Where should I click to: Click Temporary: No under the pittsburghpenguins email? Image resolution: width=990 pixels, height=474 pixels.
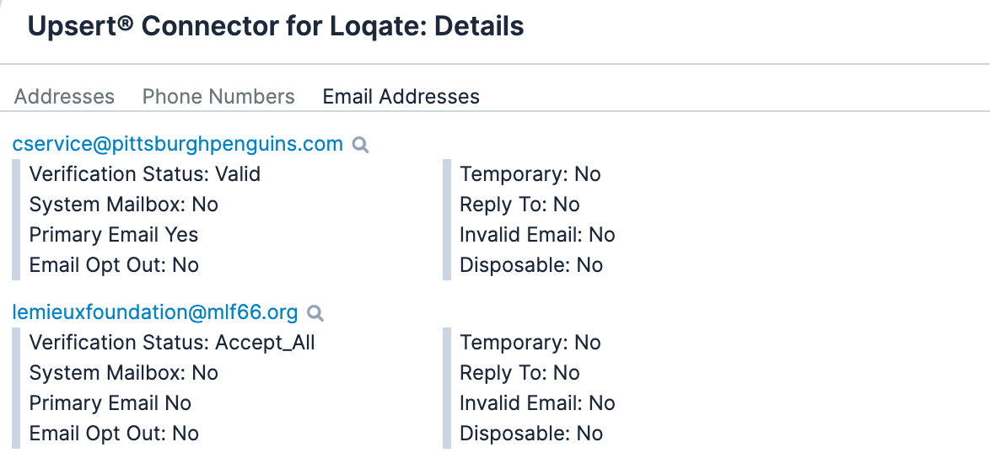click(530, 174)
